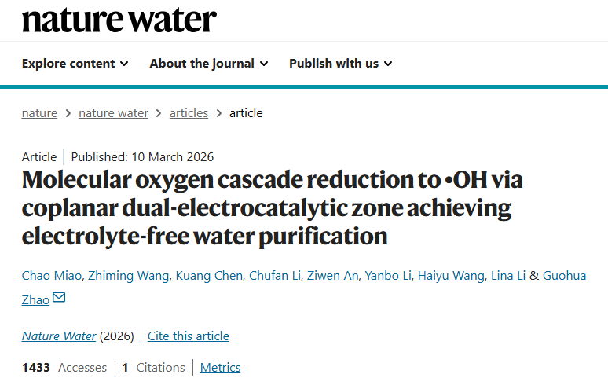This screenshot has height=389, width=608.
Task: Expand Publish with us menu
Action: coord(340,64)
